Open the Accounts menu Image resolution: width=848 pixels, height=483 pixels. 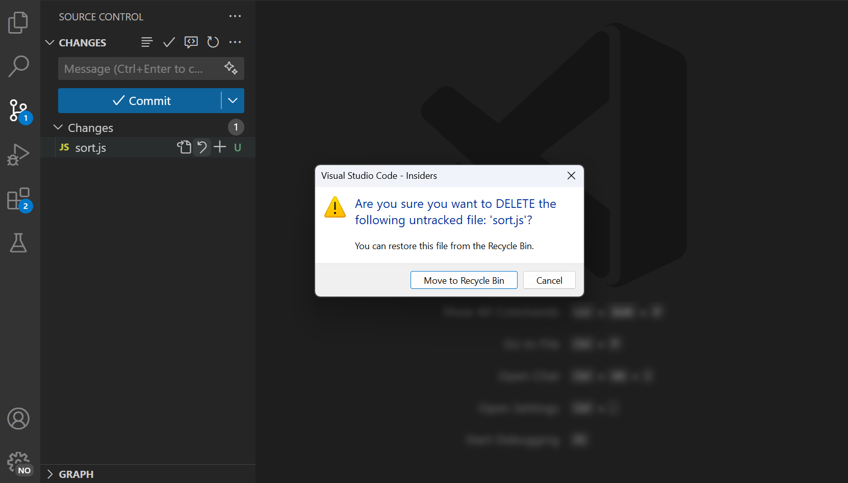[19, 419]
